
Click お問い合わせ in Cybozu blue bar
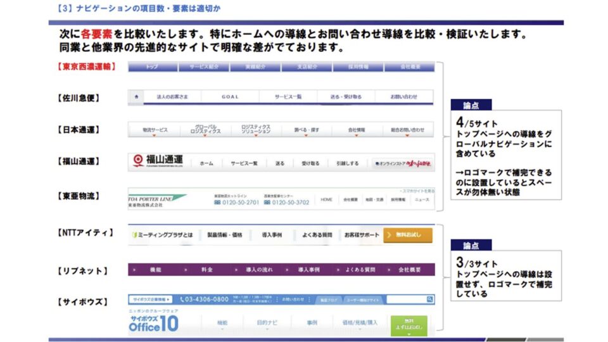(293, 300)
